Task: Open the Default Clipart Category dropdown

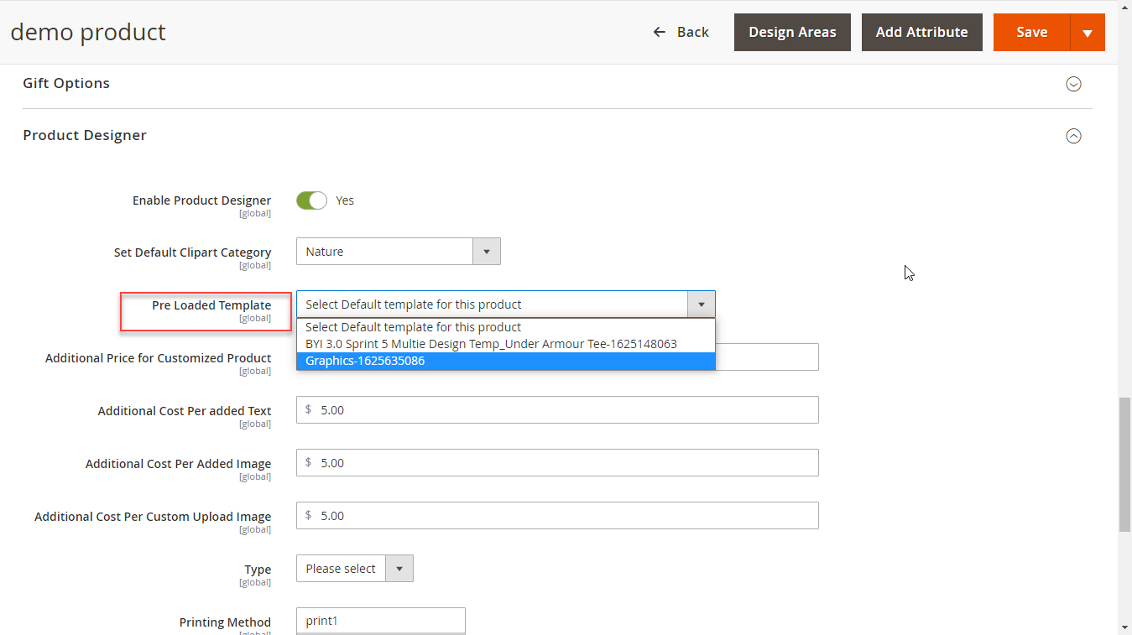Action: coord(398,252)
